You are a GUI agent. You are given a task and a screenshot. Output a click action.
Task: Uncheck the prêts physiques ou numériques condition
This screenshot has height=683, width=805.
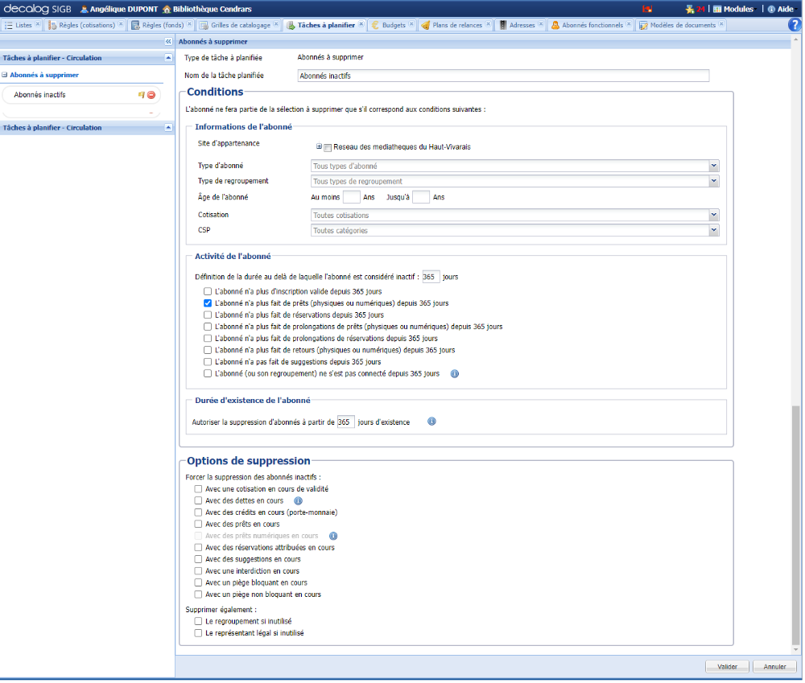click(x=208, y=303)
